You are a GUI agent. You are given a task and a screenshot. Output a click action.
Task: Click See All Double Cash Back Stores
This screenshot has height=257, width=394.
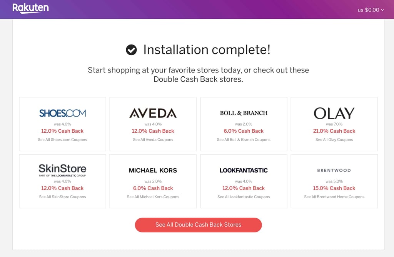[198, 225]
